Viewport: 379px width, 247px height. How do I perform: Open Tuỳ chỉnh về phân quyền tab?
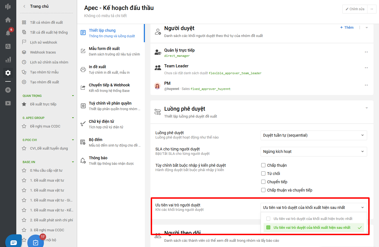[111, 106]
